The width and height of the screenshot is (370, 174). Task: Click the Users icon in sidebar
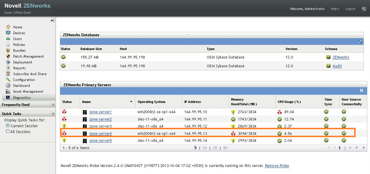point(8,39)
